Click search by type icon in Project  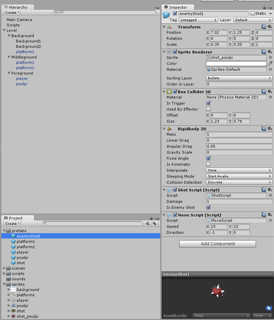148,224
